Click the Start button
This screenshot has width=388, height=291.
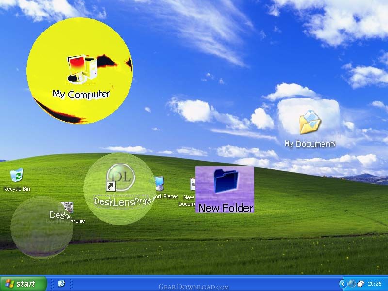(23, 283)
